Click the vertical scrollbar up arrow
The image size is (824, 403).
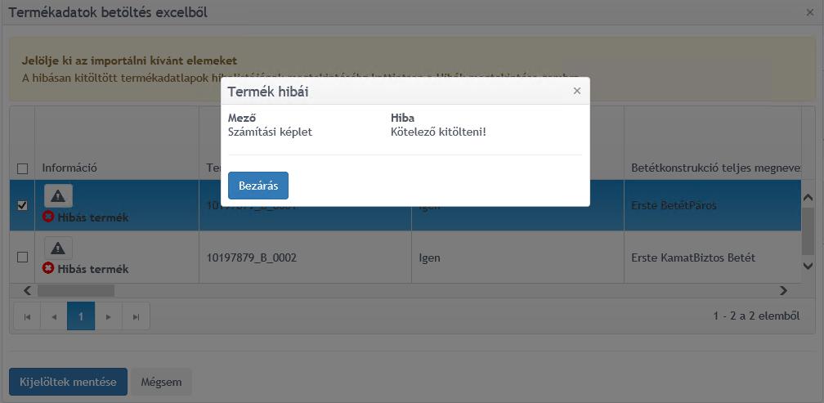(808, 197)
